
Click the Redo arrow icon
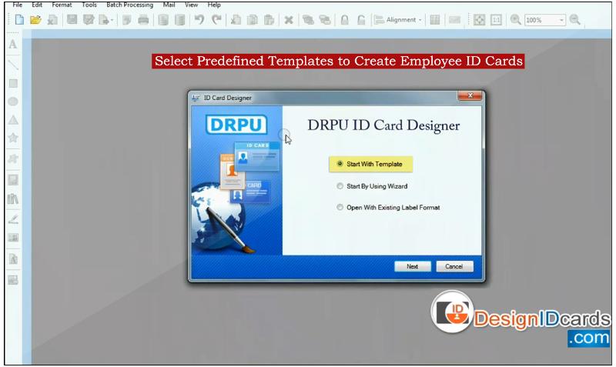[216, 19]
